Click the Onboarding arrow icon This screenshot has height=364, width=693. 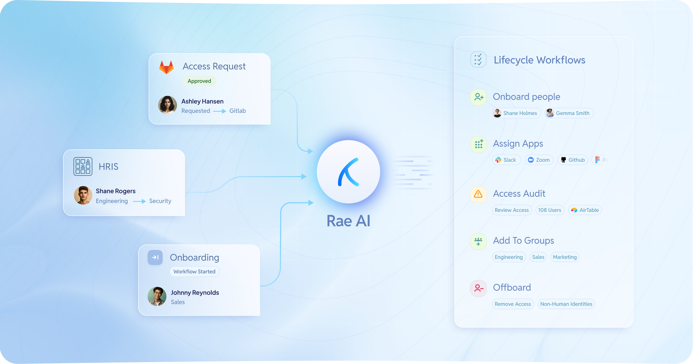[155, 257]
